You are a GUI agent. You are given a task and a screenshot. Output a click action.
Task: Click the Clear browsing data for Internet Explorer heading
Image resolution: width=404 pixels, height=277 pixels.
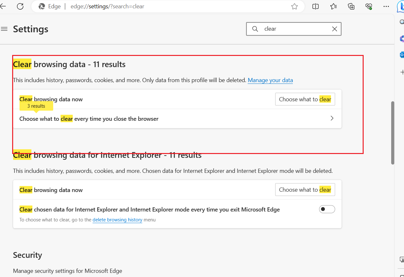point(107,155)
